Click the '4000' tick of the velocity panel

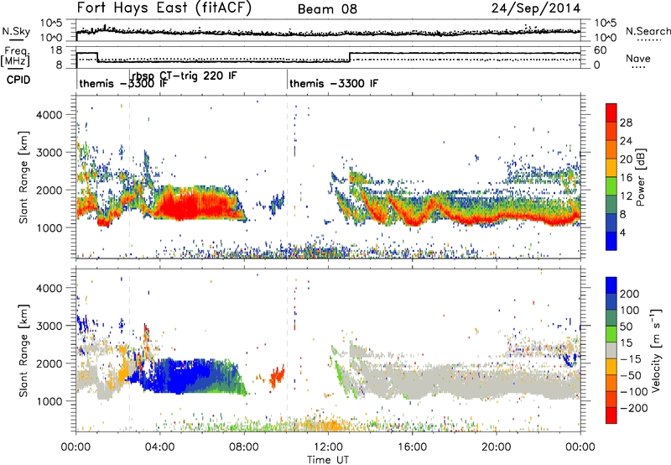(49, 288)
